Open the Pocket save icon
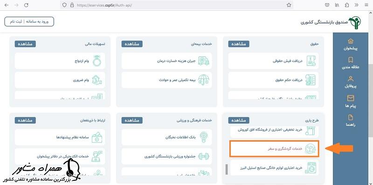The height and width of the screenshot is (185, 373). pos(327,5)
